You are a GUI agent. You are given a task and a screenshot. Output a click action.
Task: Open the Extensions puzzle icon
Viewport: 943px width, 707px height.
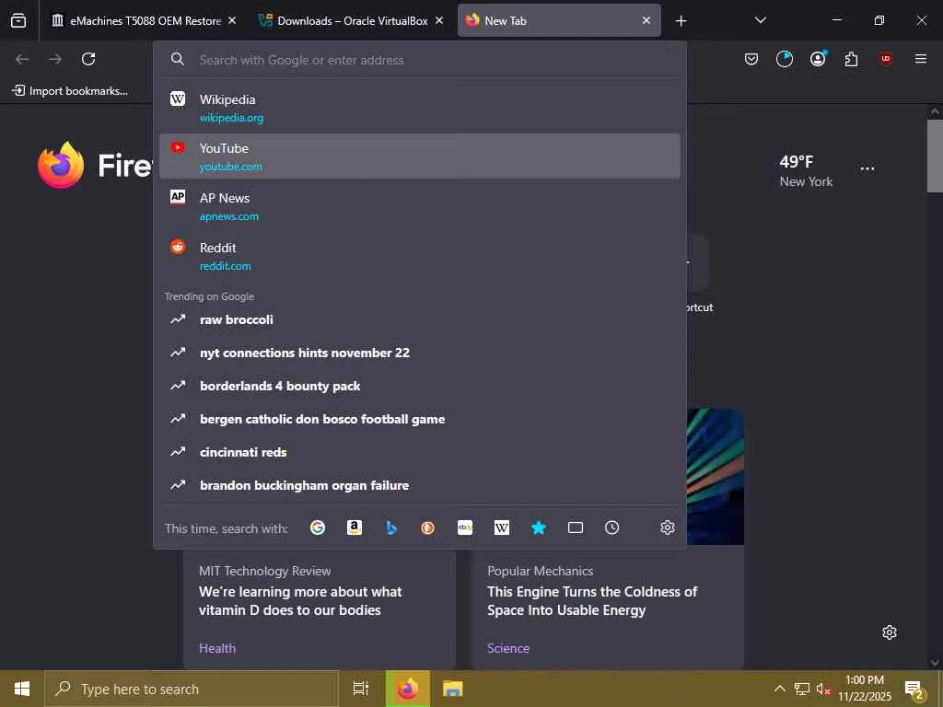click(x=851, y=59)
